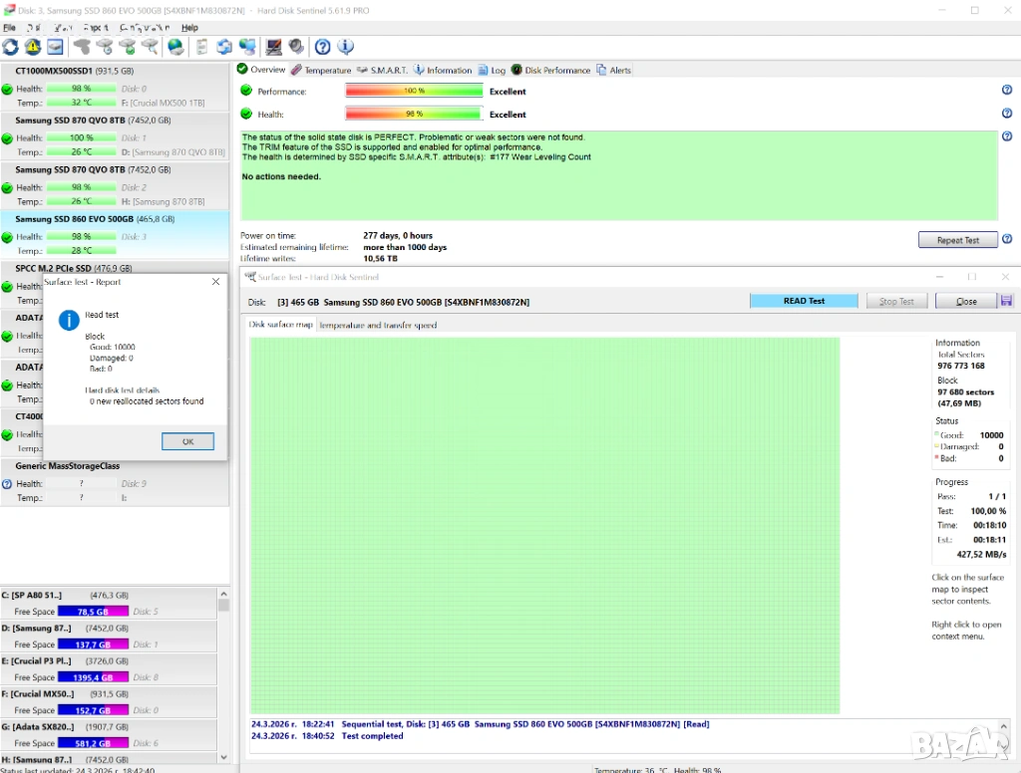Click the speaker icon in the toolbar
The image size is (1021, 773).
coord(296,47)
